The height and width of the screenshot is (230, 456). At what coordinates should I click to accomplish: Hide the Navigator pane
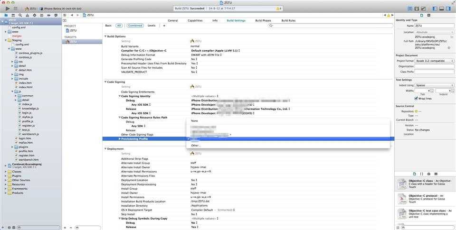[x=435, y=9]
